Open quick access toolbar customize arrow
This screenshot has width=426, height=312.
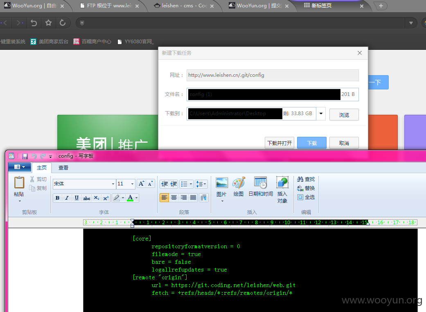click(50, 156)
